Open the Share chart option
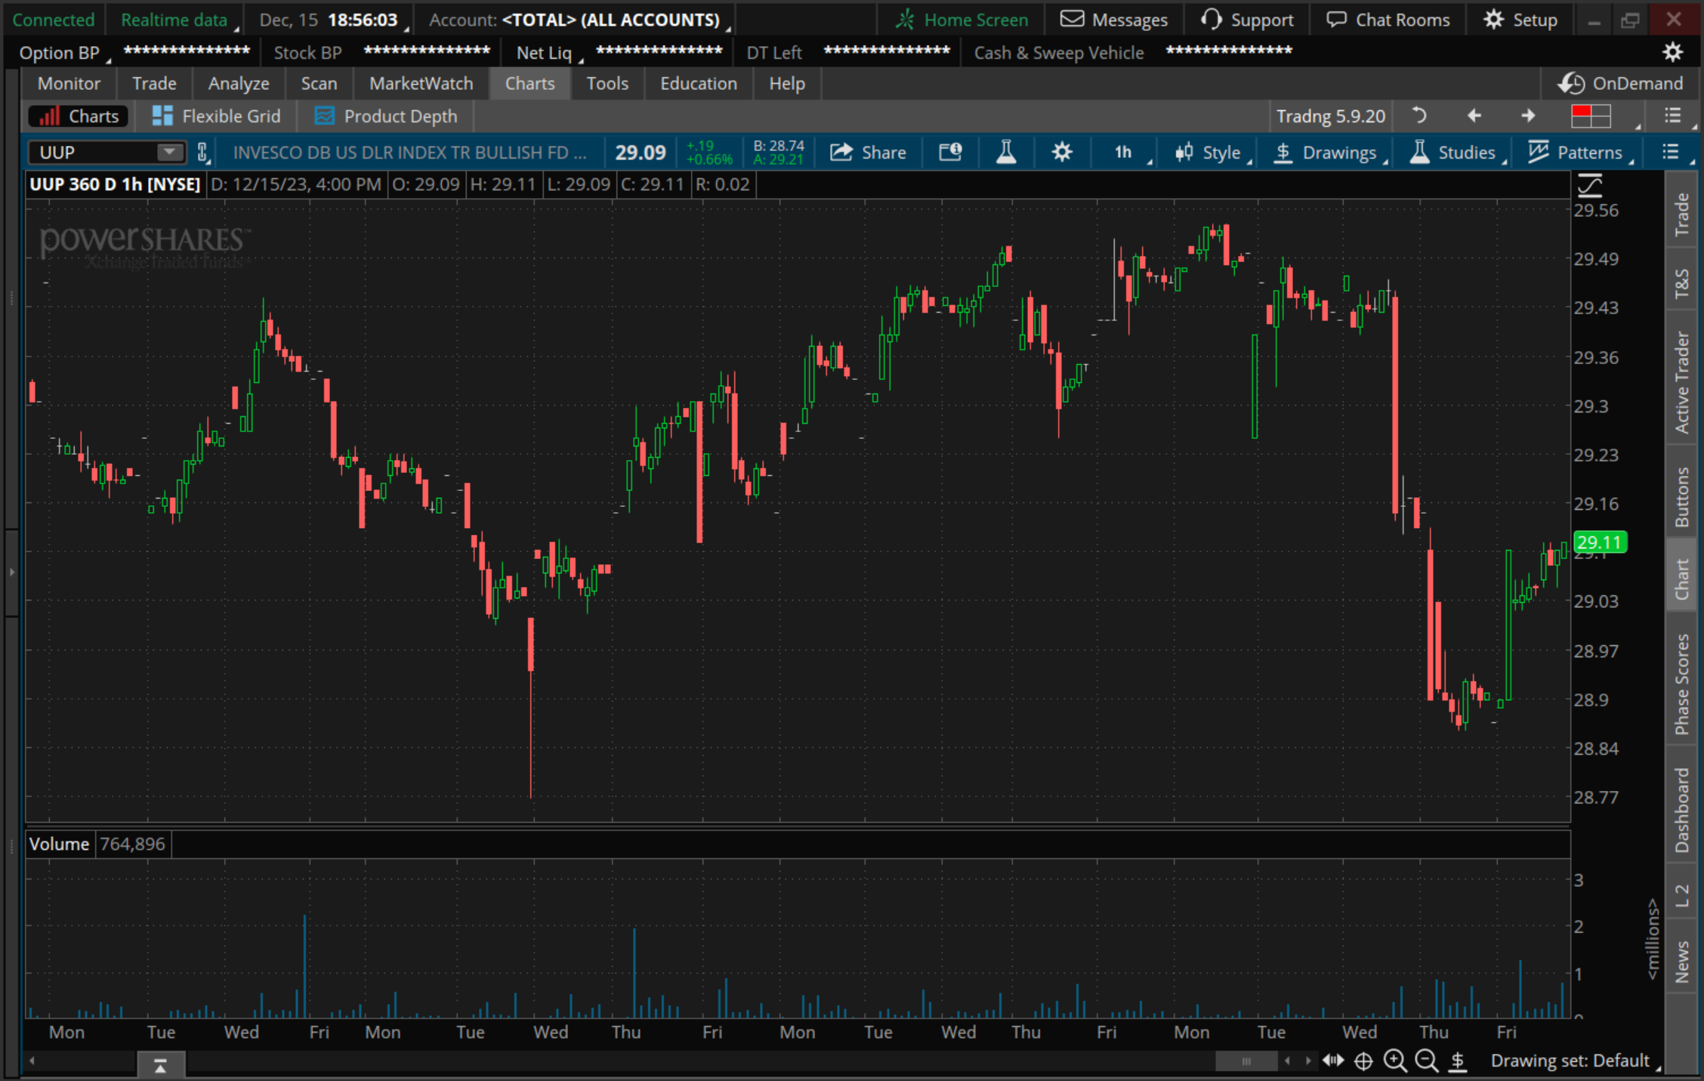This screenshot has width=1704, height=1081. [868, 153]
